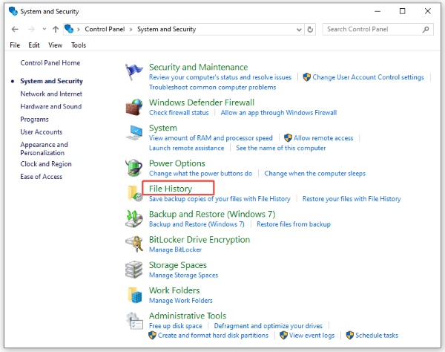The width and height of the screenshot is (445, 352).
Task: Open the File menu
Action: click(15, 45)
